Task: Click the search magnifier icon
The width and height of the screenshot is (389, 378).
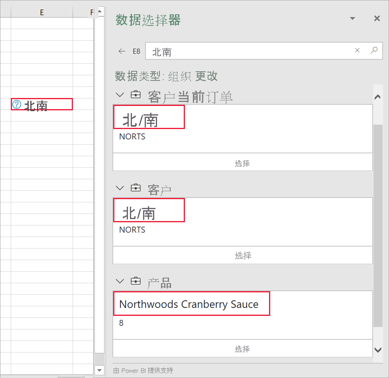Action: [374, 51]
